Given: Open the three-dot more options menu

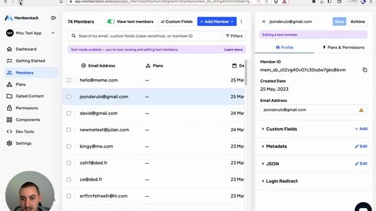Looking at the screenshot, I should tap(241, 22).
